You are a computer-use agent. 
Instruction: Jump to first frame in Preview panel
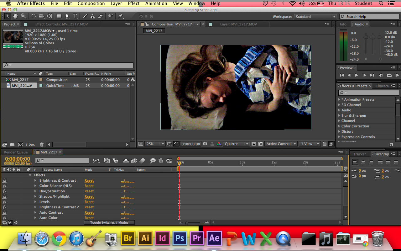coord(342,75)
